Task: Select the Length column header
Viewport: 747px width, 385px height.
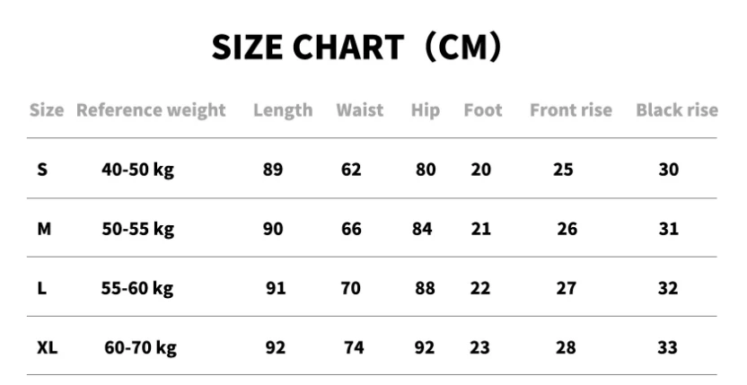Action: coord(283,110)
